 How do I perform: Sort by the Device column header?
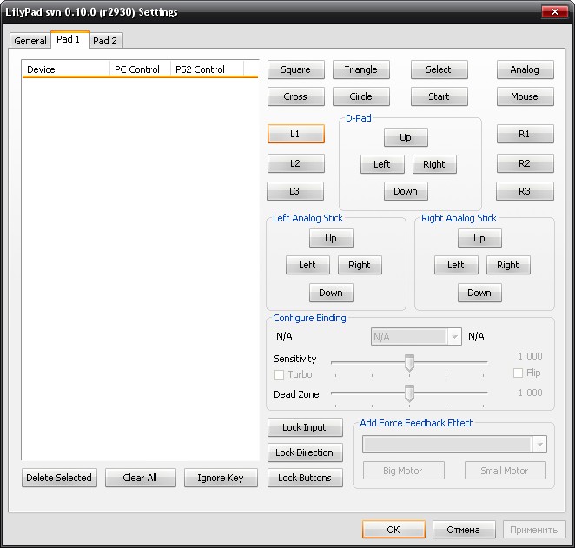66,69
